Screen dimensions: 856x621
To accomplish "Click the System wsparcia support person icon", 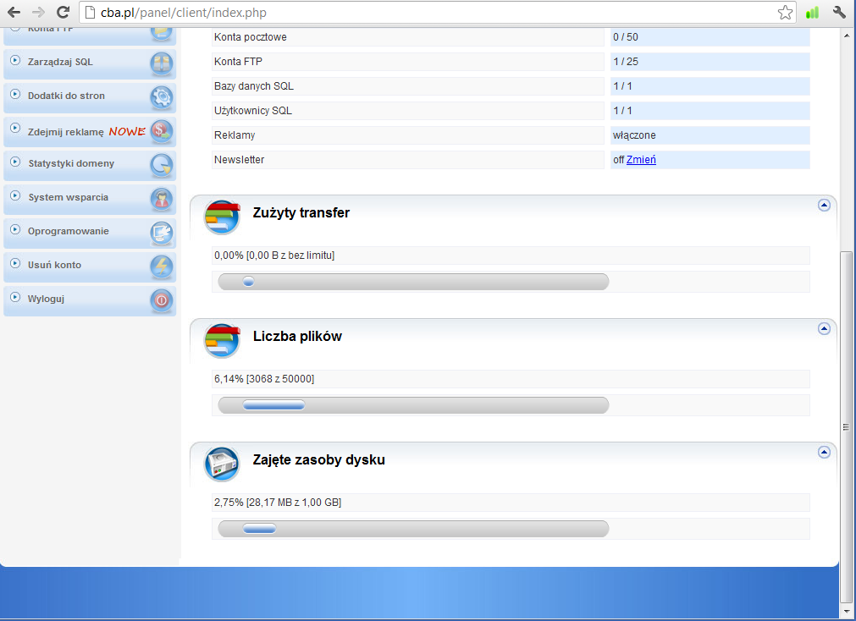I will (162, 199).
